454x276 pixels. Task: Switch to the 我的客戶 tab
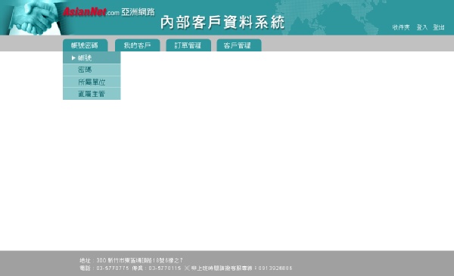click(x=138, y=45)
